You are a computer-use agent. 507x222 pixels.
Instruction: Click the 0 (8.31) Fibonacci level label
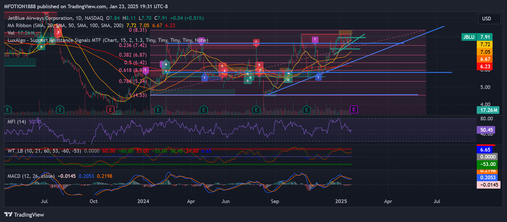pyautogui.click(x=138, y=30)
